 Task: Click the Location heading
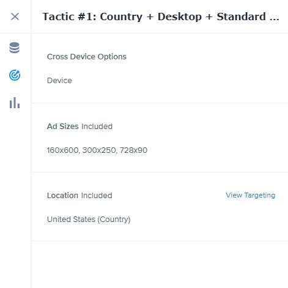coord(62,196)
